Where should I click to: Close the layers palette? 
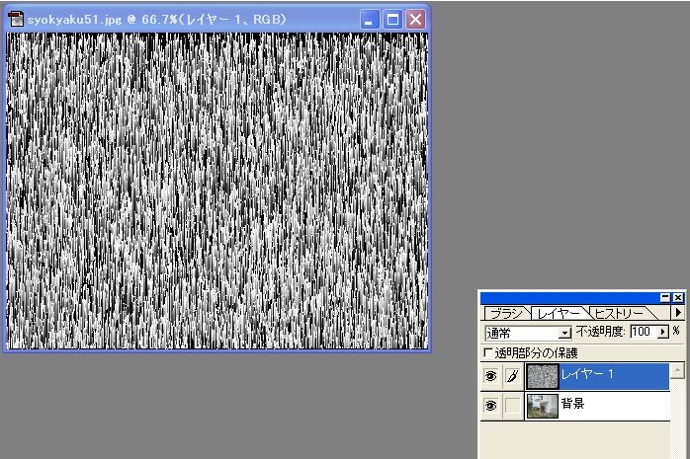tap(678, 297)
